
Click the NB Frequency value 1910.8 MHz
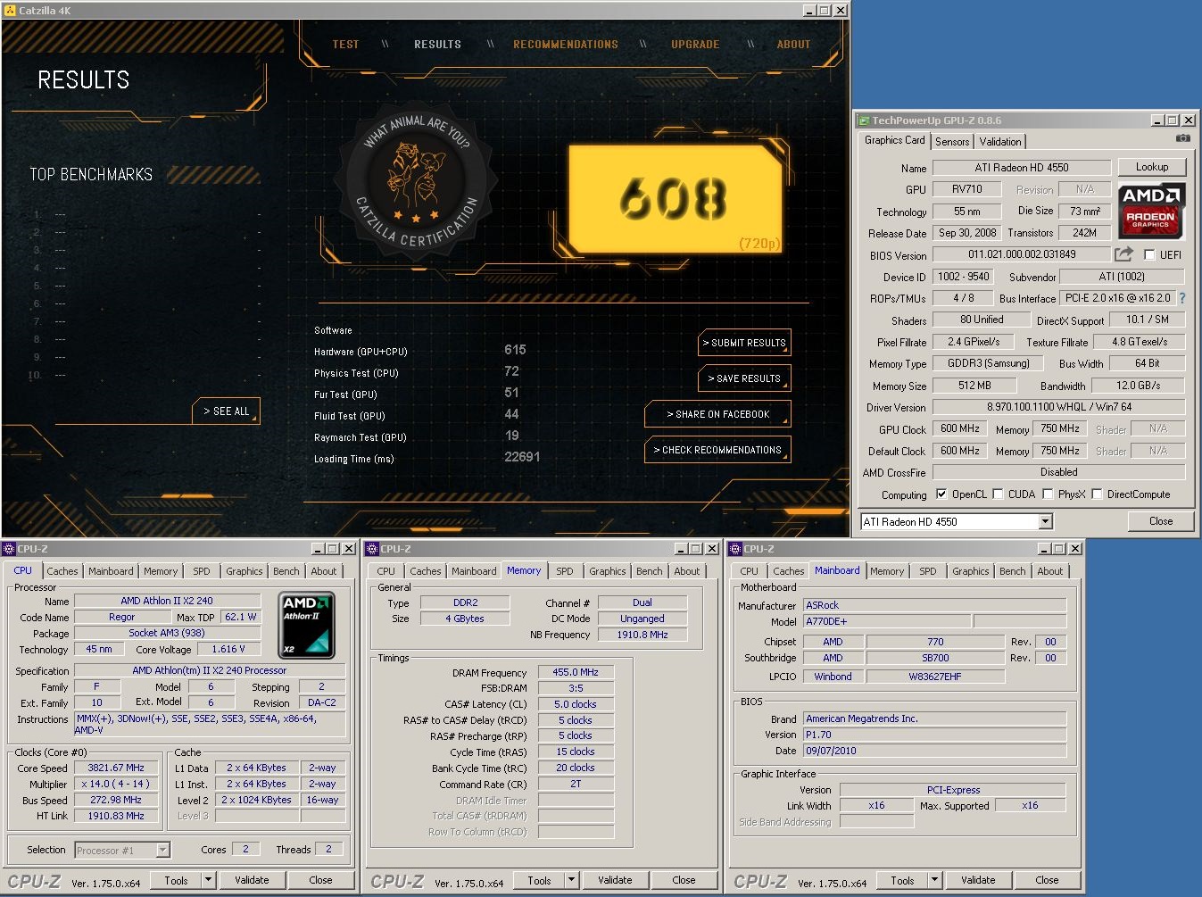coord(642,635)
